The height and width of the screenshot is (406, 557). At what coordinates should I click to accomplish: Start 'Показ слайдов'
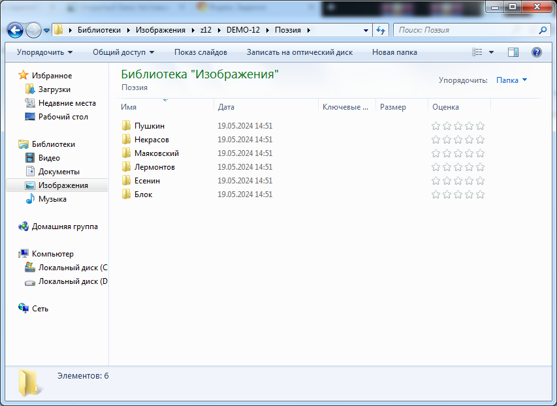pos(200,52)
